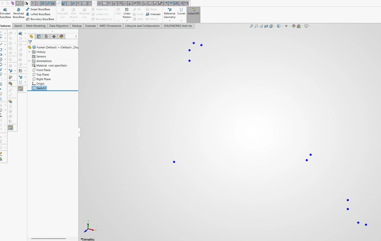This screenshot has height=241, width=381.
Task: Open the View Orientation dropdown arrow
Action: coord(275,26)
